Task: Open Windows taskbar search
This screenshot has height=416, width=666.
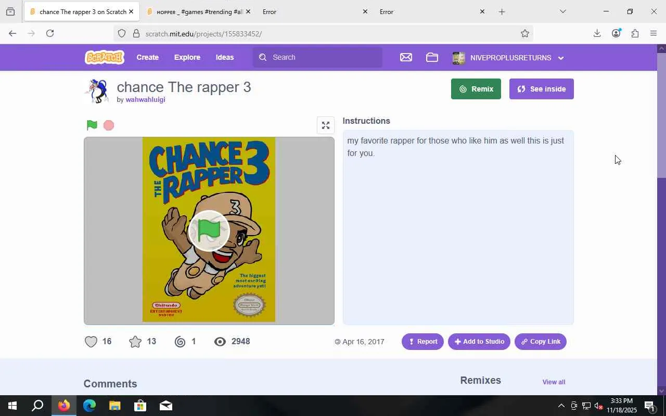Action: 37,406
